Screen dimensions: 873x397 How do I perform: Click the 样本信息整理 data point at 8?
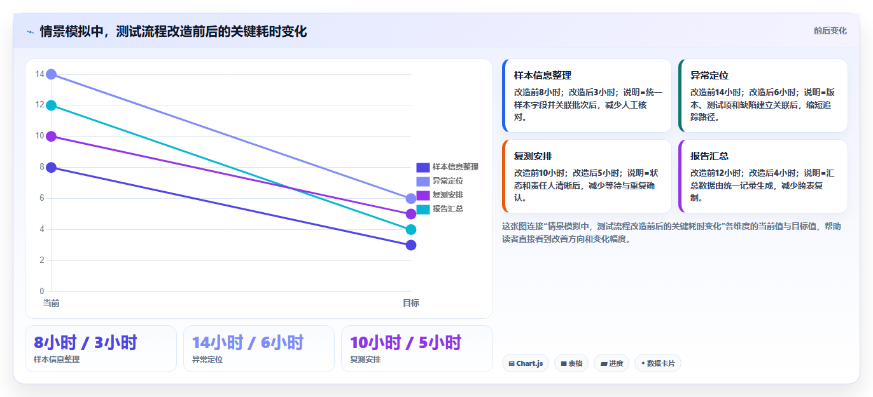pos(51,167)
